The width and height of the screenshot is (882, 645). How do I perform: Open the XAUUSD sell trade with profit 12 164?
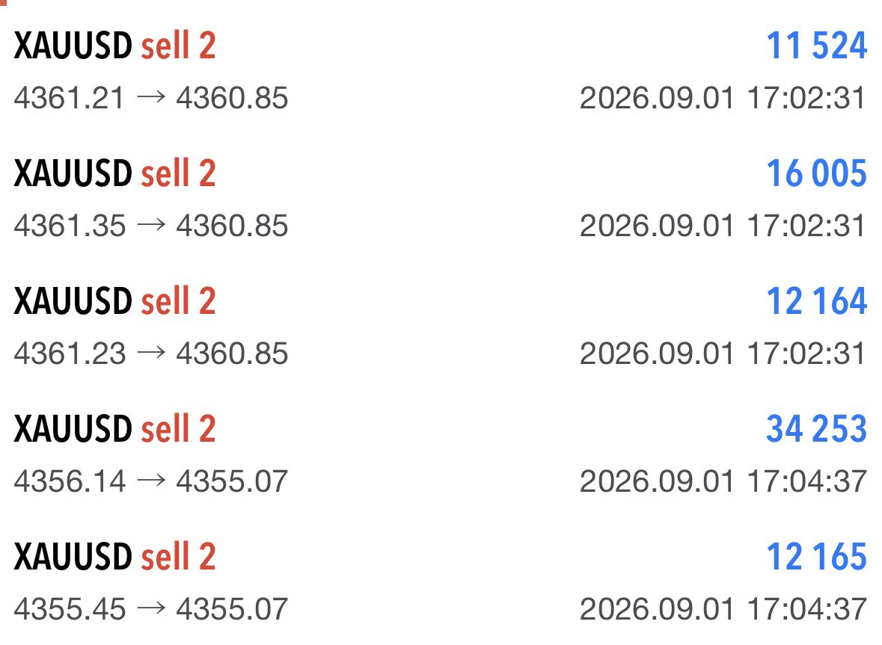pos(441,327)
